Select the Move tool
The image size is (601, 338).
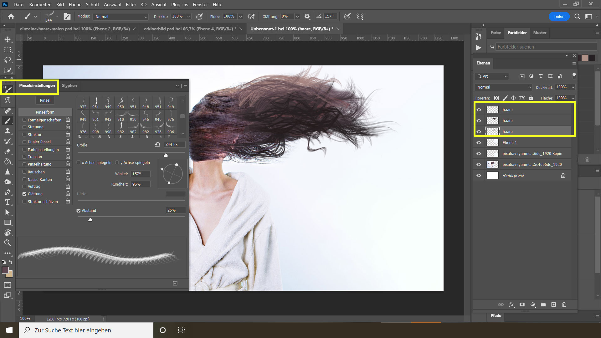[x=8, y=39]
